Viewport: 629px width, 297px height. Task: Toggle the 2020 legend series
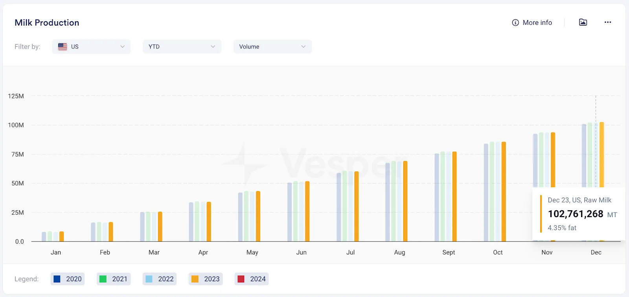tap(68, 279)
